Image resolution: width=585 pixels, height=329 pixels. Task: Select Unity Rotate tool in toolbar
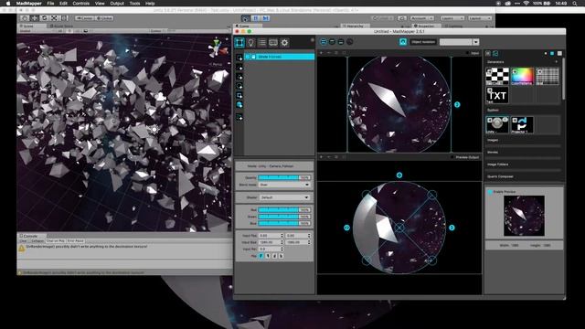pos(45,18)
